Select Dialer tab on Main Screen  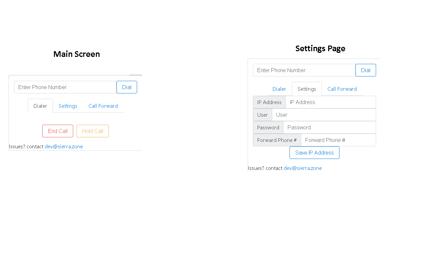40,106
